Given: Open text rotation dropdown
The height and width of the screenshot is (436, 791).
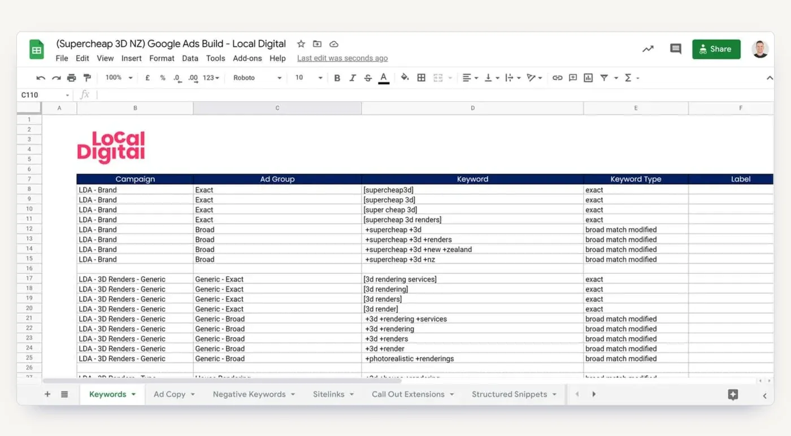Looking at the screenshot, I should tap(534, 78).
